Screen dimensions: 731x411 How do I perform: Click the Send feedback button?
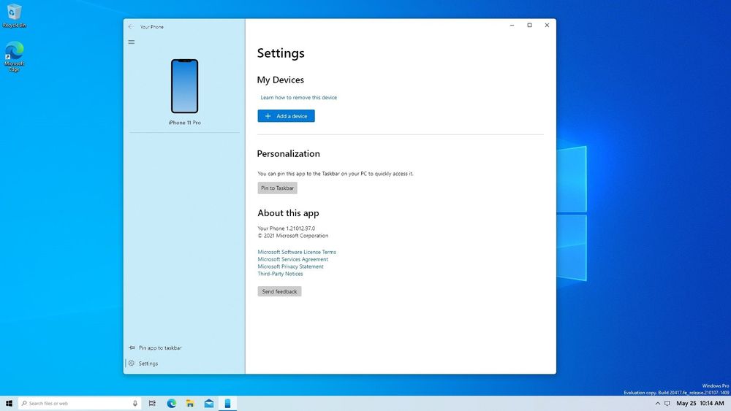point(279,291)
